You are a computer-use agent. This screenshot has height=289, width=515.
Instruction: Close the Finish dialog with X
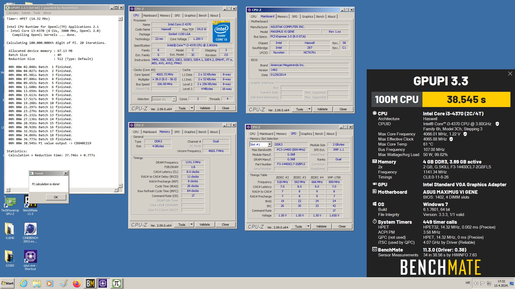[66, 173]
